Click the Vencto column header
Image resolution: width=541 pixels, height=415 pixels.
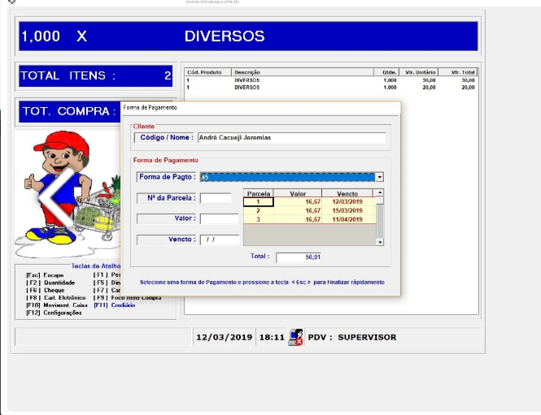pos(347,194)
